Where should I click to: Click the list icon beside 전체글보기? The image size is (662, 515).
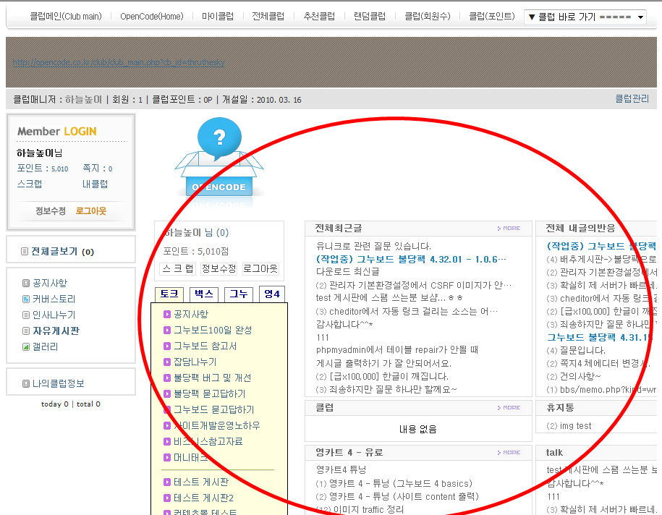[x=25, y=252]
